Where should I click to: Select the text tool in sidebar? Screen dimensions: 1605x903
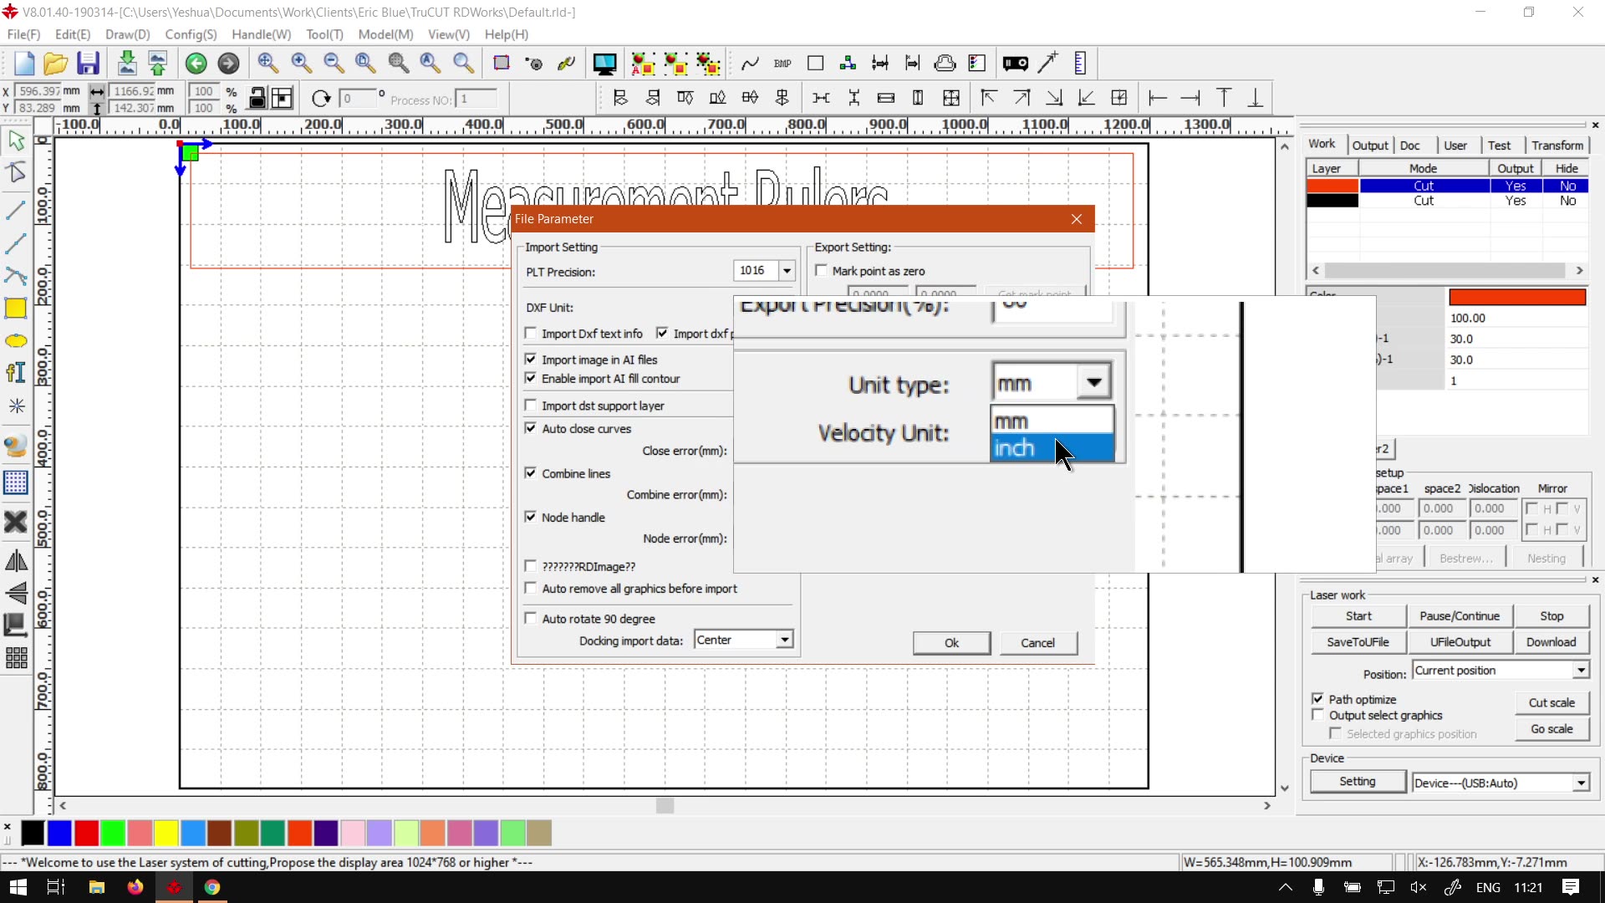click(16, 373)
